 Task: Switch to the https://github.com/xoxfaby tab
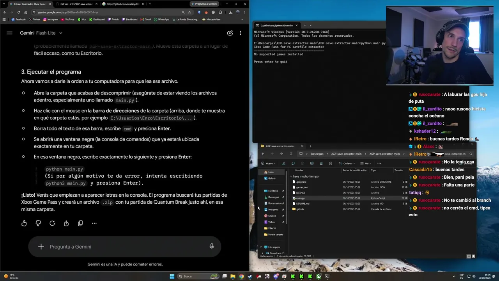tap(123, 4)
